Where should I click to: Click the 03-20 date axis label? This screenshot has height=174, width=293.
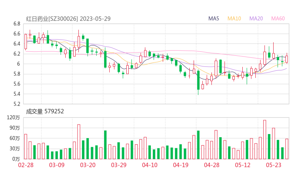click(x=88, y=165)
